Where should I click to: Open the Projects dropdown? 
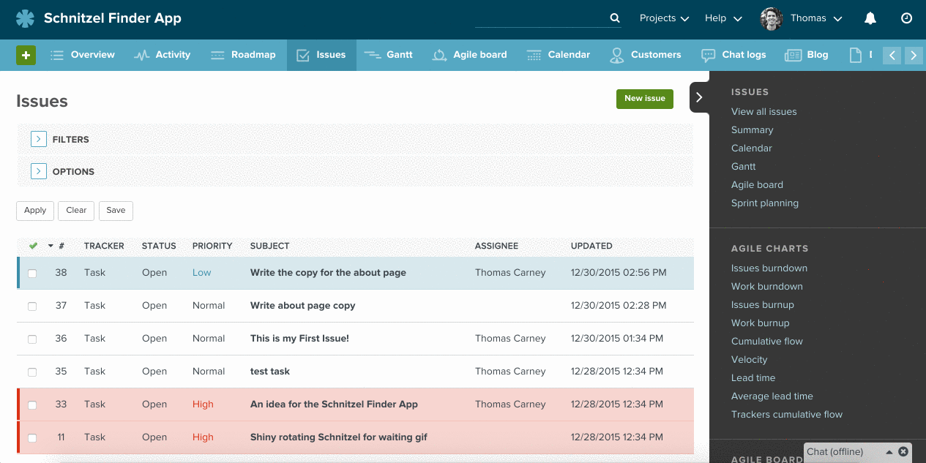pyautogui.click(x=662, y=18)
